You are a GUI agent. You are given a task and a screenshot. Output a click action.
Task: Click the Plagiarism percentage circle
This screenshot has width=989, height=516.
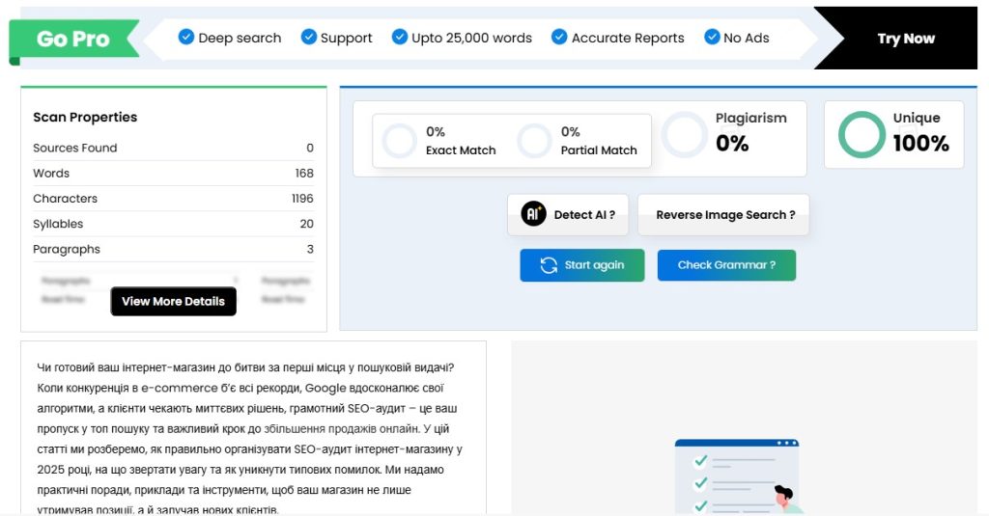coord(685,134)
